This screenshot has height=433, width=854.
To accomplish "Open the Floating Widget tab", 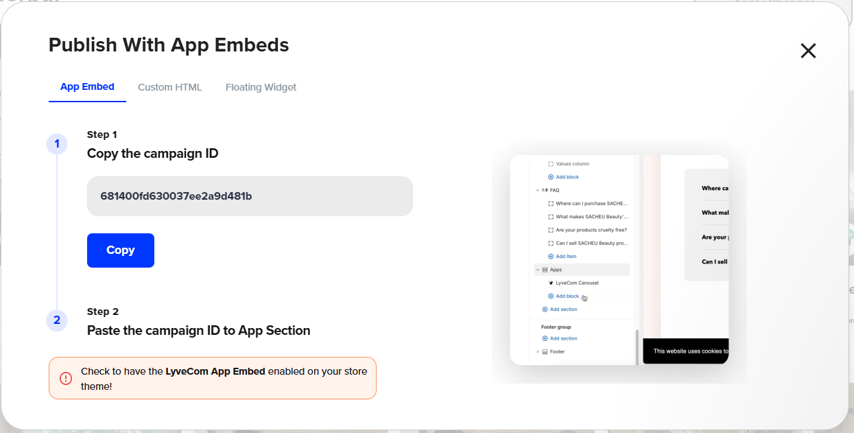I will click(x=261, y=87).
